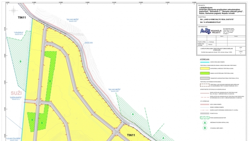Click the "VĀVERĀJI" property label

19,32
